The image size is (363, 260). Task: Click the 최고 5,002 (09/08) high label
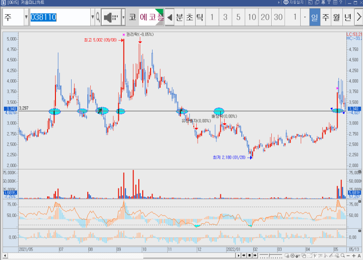[x=100, y=40]
